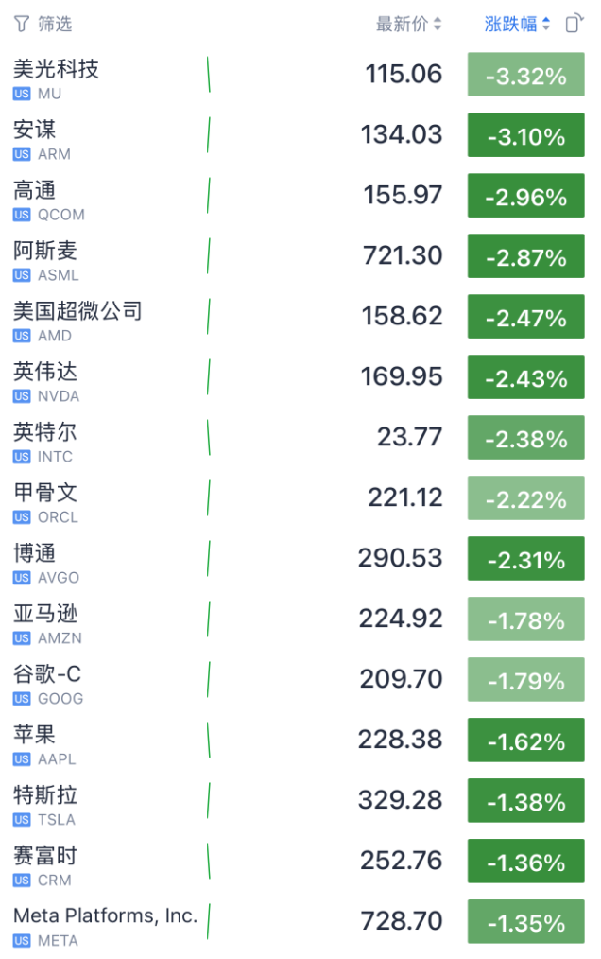Toggle the -1.78% change badge for 亚马逊
This screenshot has width=601, height=959.
525,620
